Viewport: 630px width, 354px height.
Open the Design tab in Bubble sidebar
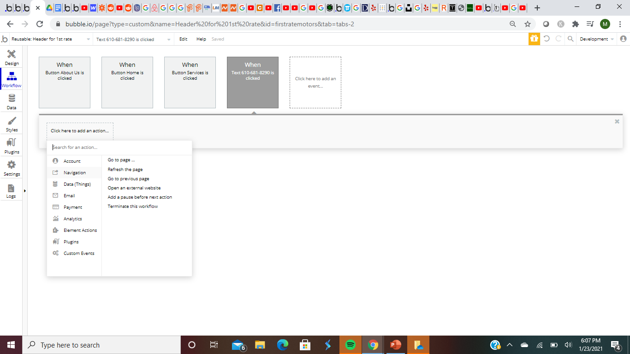coord(12,58)
